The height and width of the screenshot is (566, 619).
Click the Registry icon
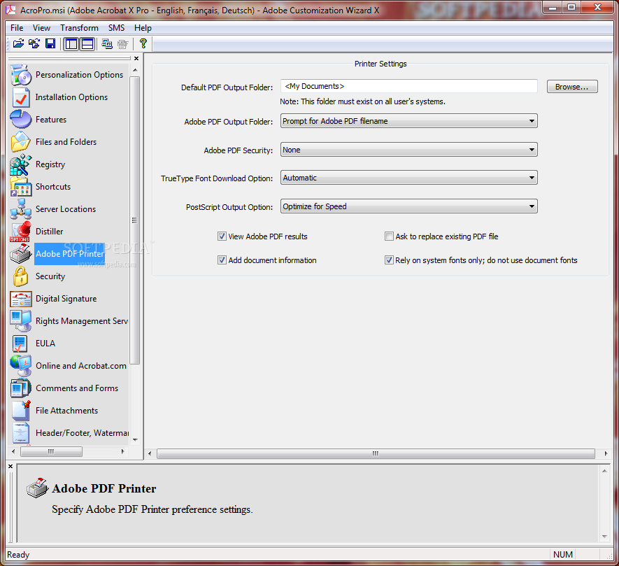pyautogui.click(x=20, y=164)
